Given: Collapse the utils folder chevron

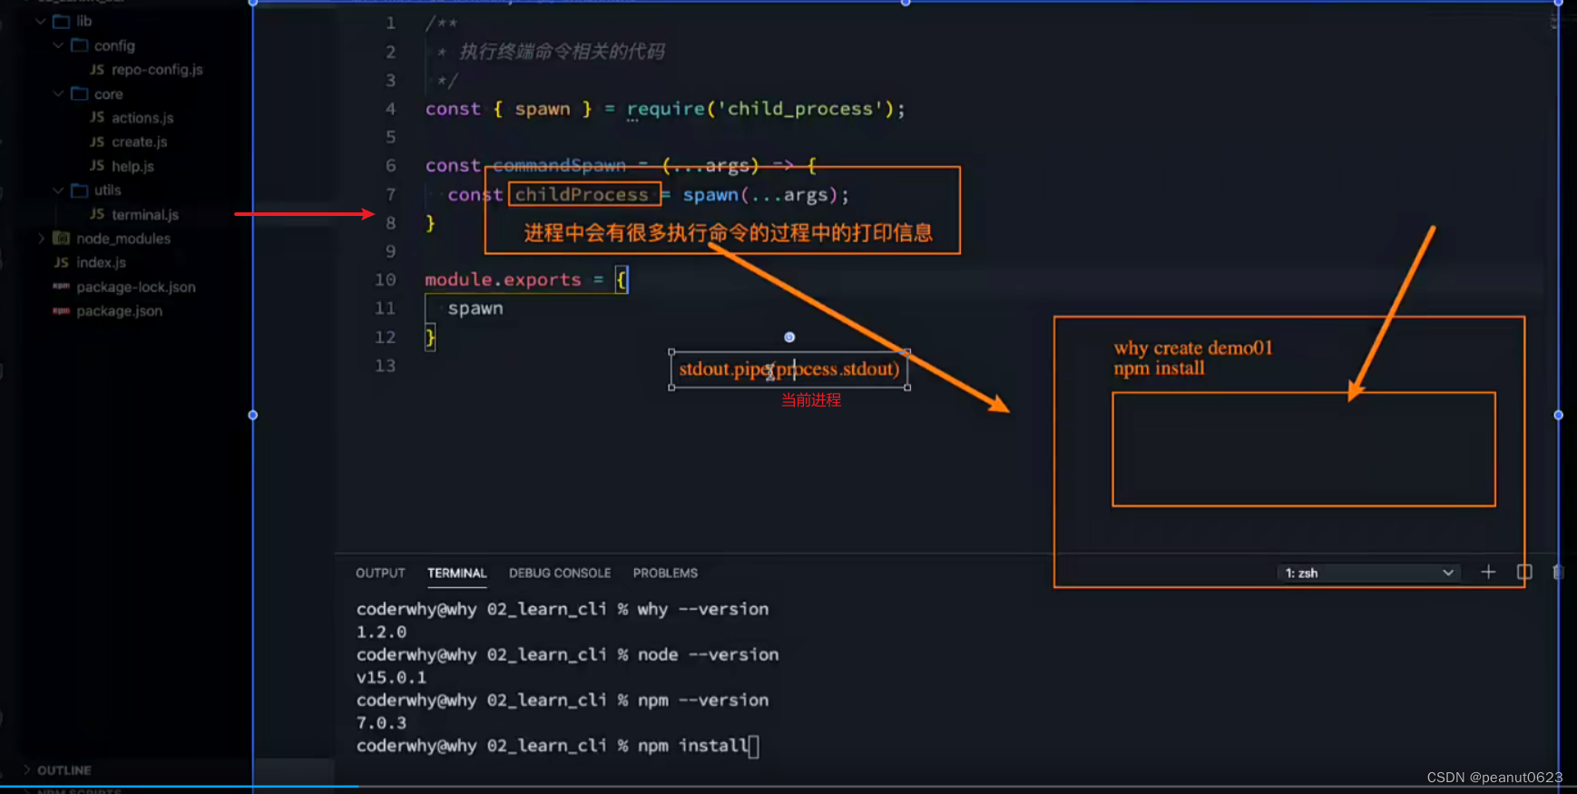Looking at the screenshot, I should click(x=58, y=190).
